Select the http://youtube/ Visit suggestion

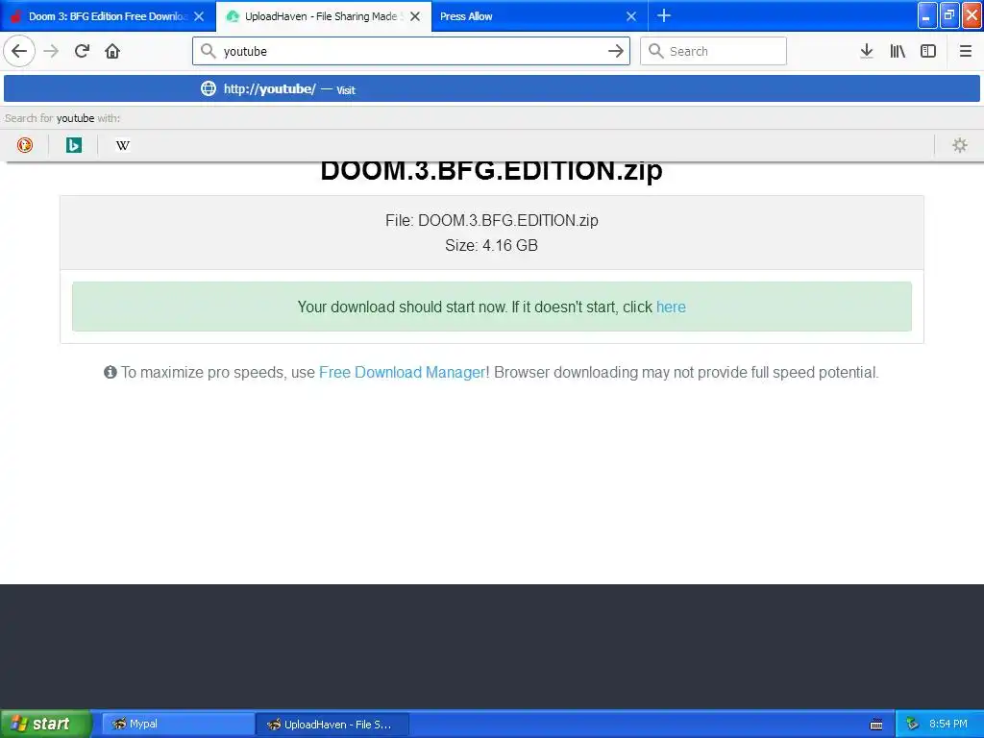[491, 88]
